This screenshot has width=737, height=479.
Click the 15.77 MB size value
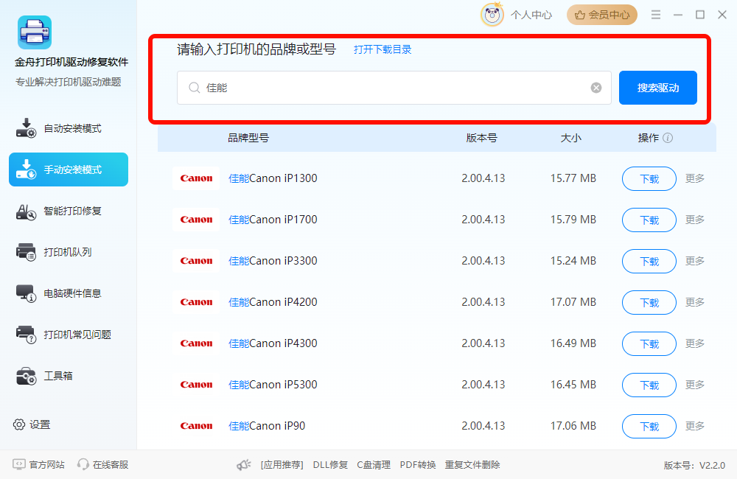coord(573,178)
